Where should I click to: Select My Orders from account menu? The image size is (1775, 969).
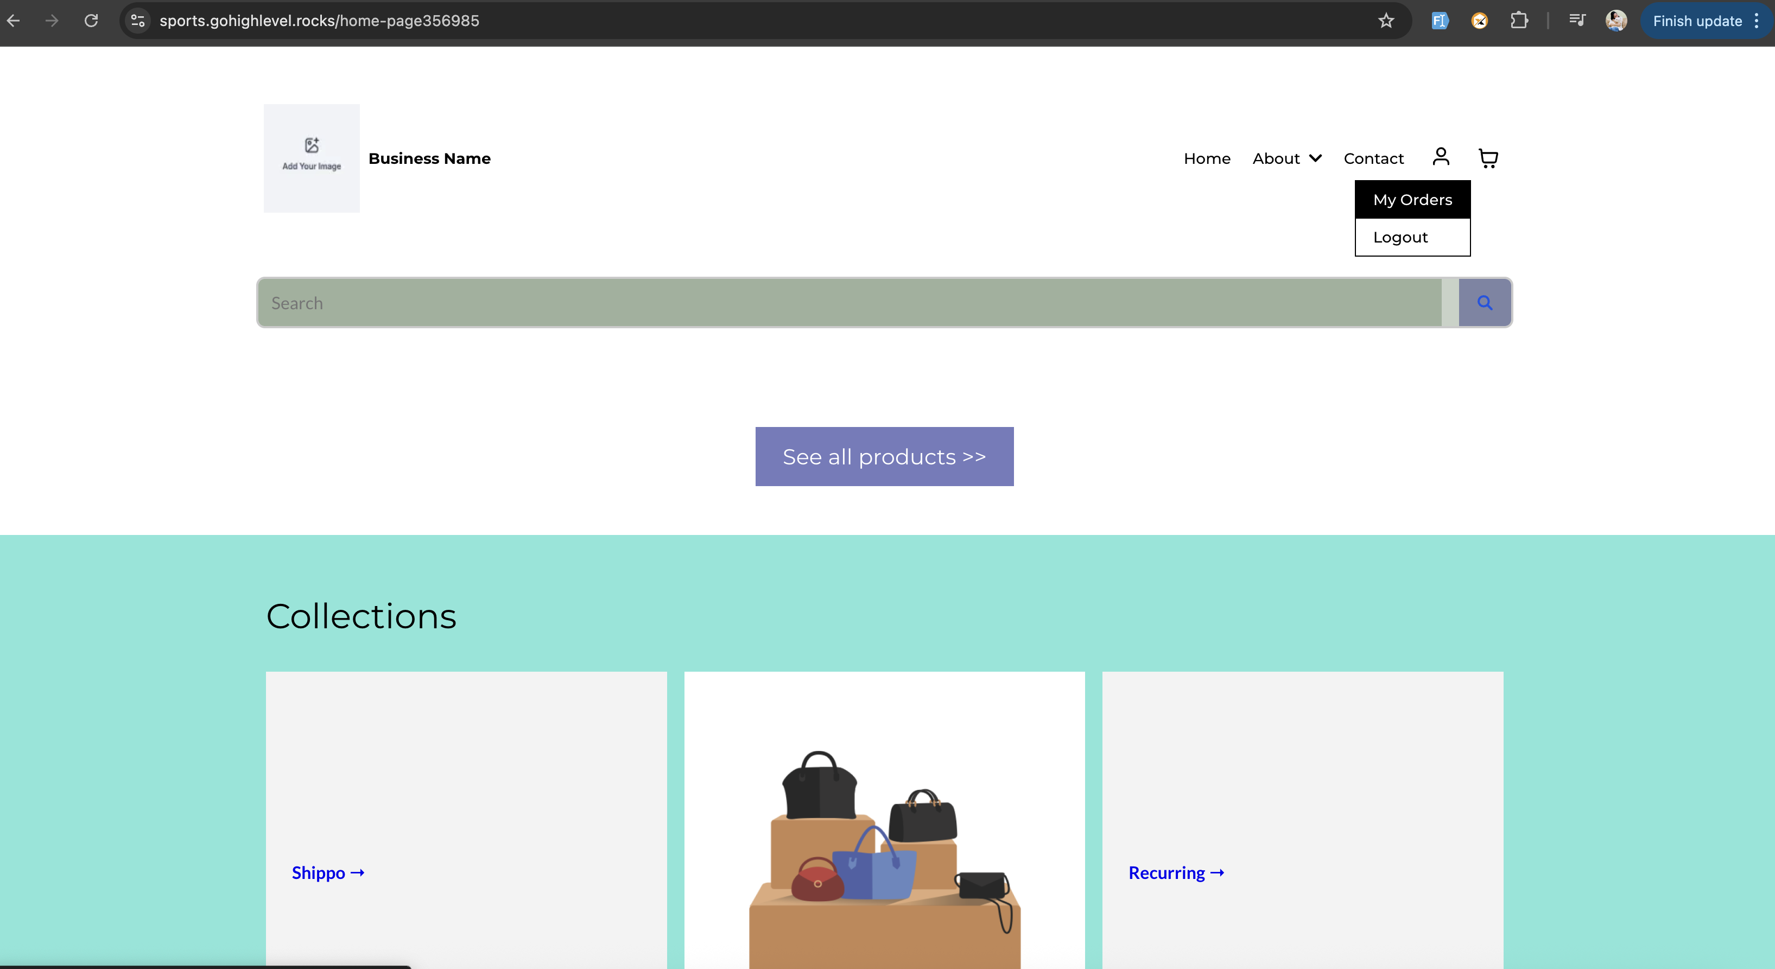click(1412, 200)
